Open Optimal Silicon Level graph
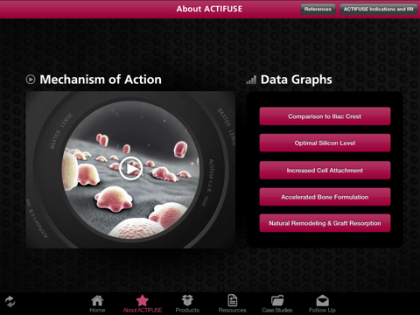420x315 pixels. [325, 143]
